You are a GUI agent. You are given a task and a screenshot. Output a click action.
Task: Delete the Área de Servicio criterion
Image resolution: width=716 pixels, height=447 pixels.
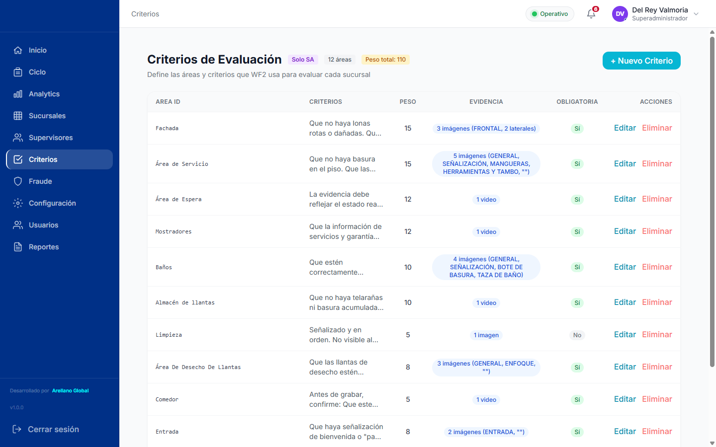(x=657, y=164)
